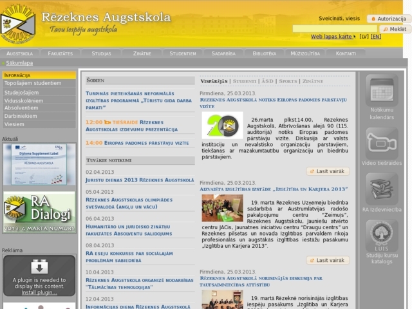Open the olimpiādes svešvalodā event link
The height and width of the screenshot is (309, 412).
(x=129, y=203)
